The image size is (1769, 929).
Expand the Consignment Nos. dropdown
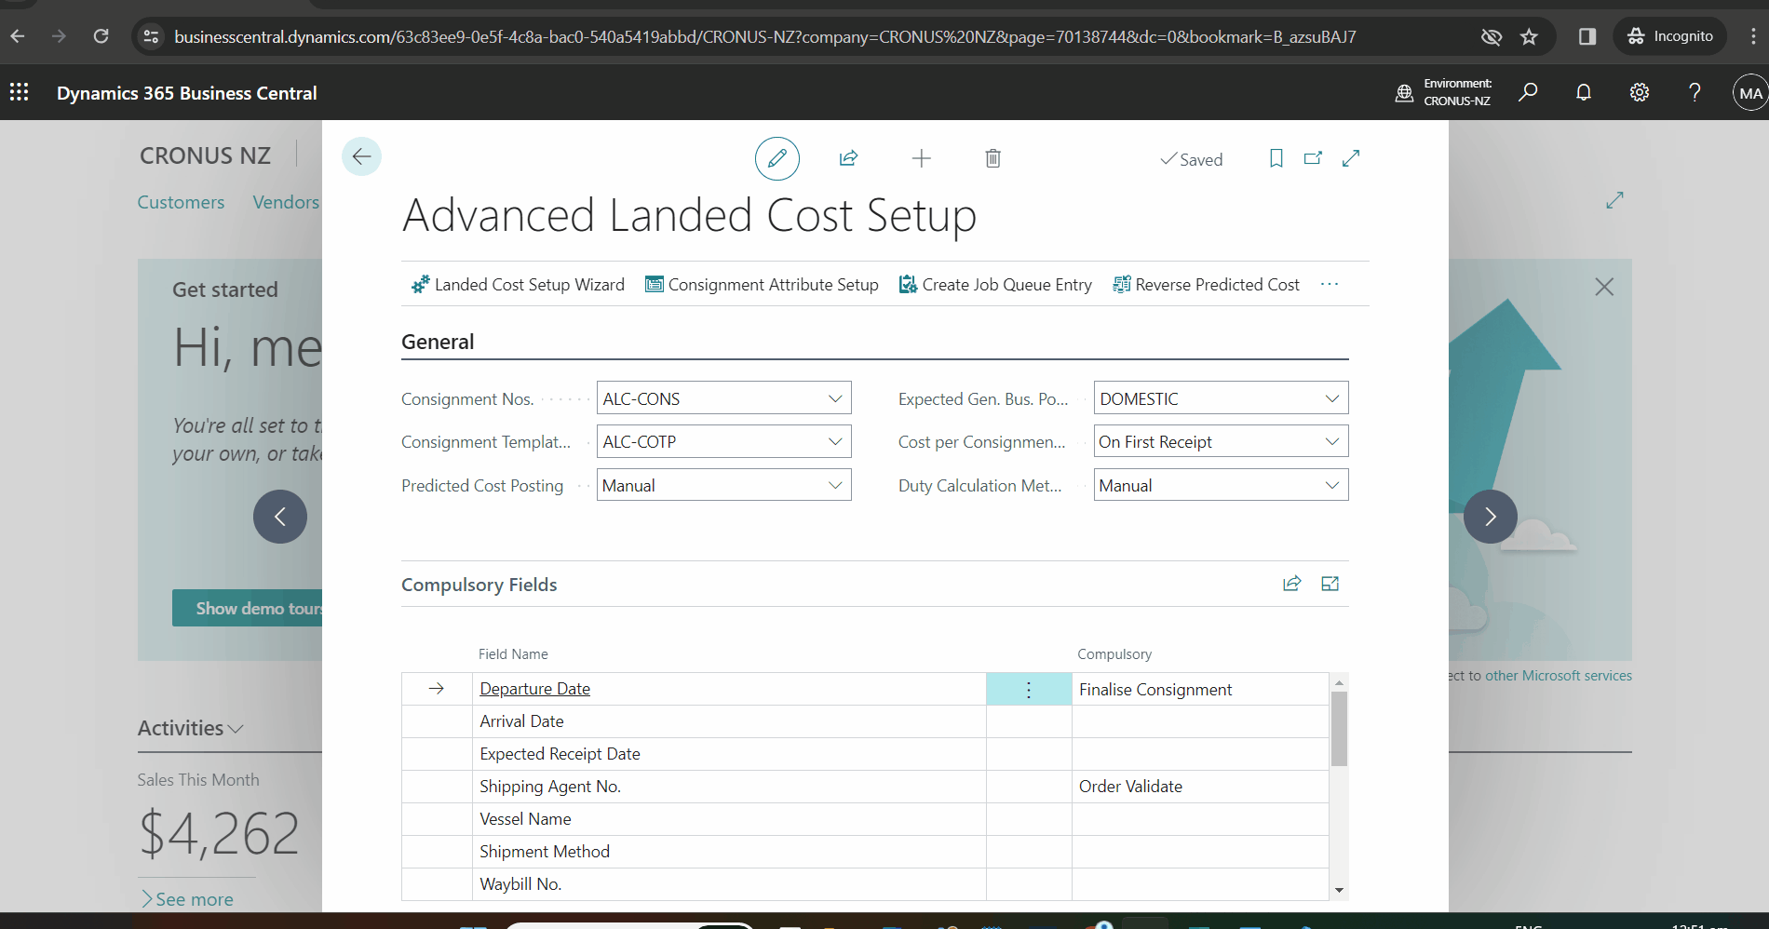coord(835,398)
